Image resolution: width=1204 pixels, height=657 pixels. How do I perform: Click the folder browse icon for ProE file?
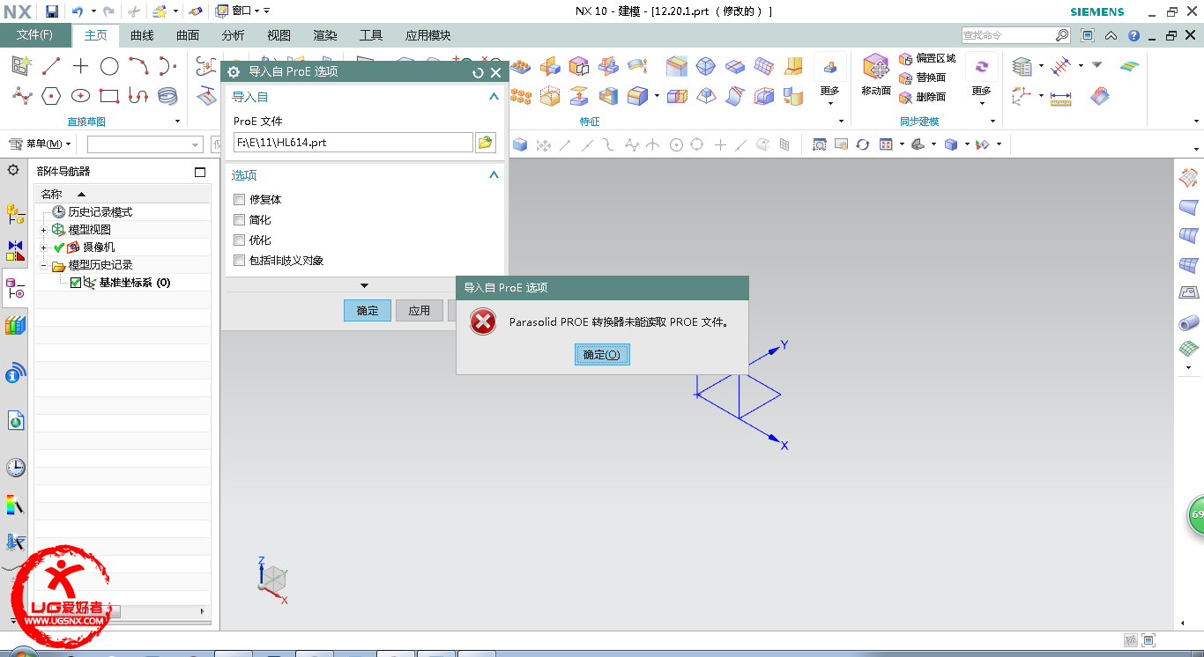pos(485,142)
